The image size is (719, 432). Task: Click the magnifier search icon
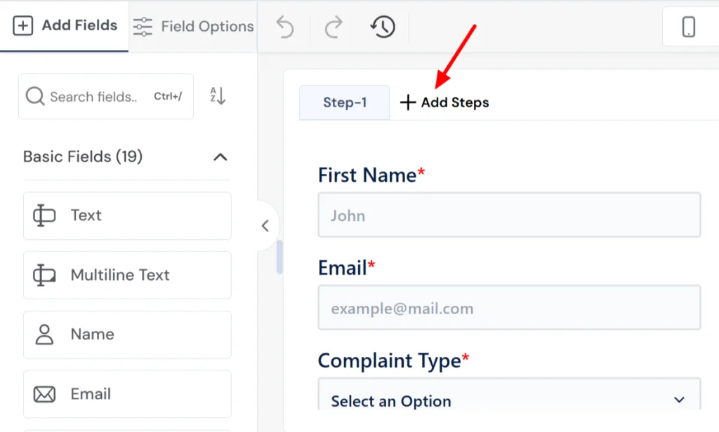pos(35,96)
